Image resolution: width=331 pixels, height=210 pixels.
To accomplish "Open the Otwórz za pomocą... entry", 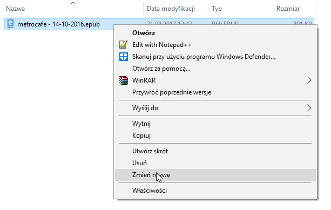I will (x=215, y=69).
